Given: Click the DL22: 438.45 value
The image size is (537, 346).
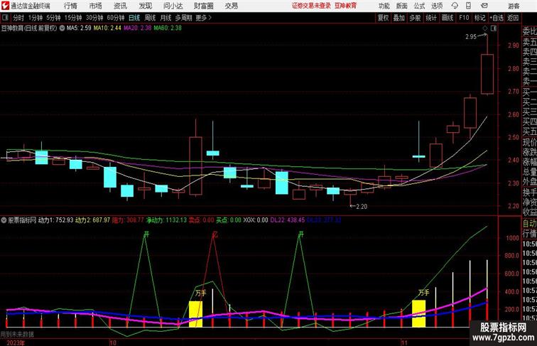Looking at the screenshot, I should tap(288, 220).
